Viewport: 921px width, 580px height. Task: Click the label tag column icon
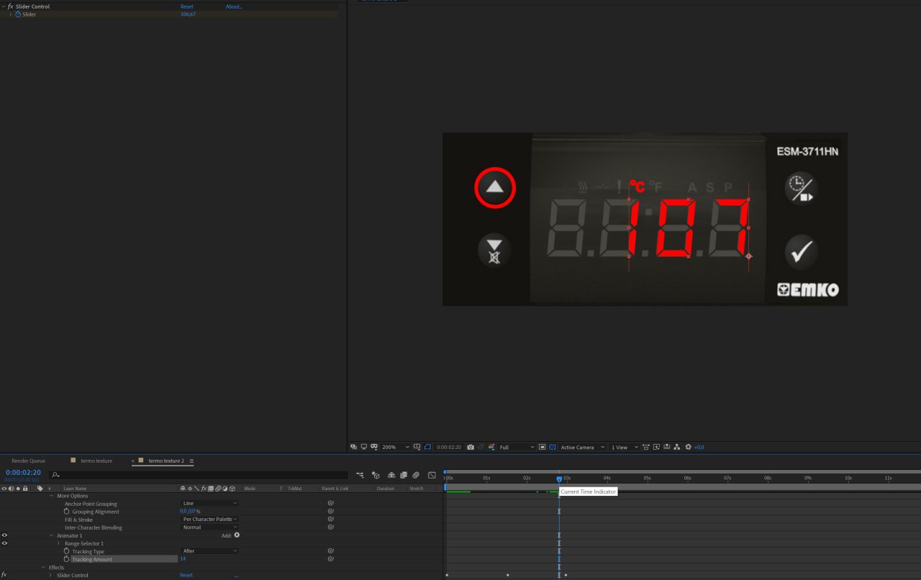[40, 488]
